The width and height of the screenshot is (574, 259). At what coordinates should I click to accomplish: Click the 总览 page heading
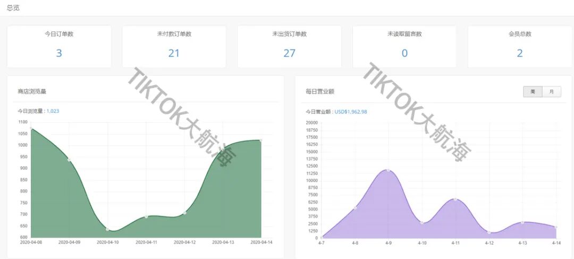[13, 8]
